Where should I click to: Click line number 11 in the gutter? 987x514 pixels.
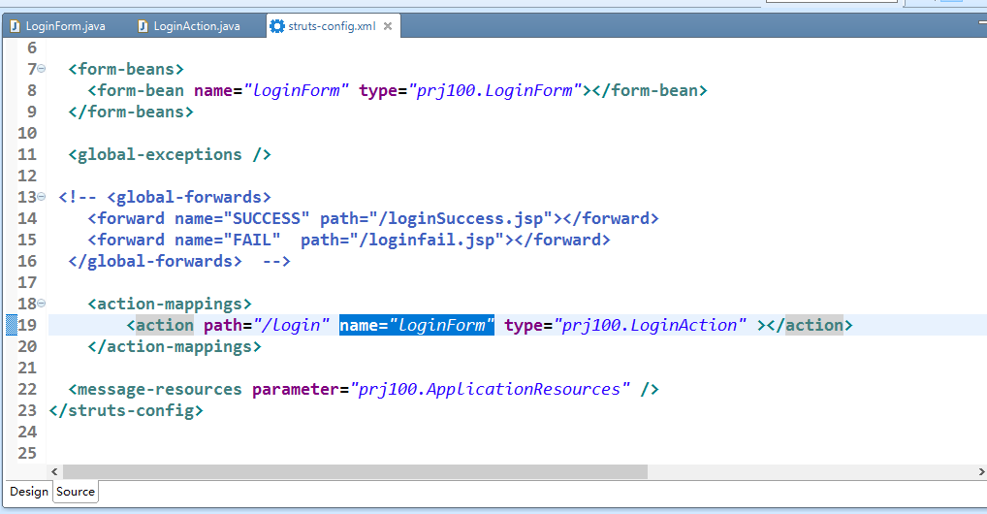click(27, 154)
